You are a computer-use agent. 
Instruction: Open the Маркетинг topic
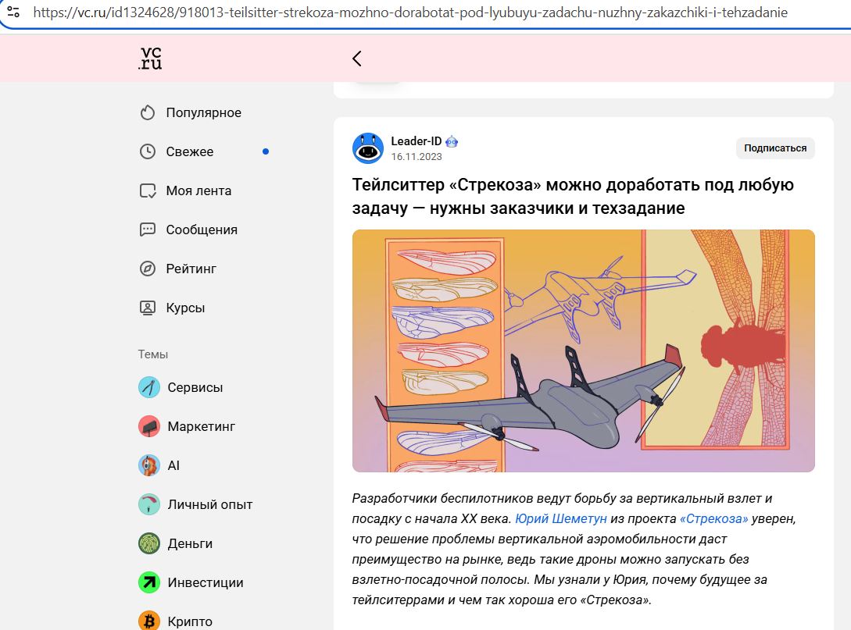[x=187, y=426]
